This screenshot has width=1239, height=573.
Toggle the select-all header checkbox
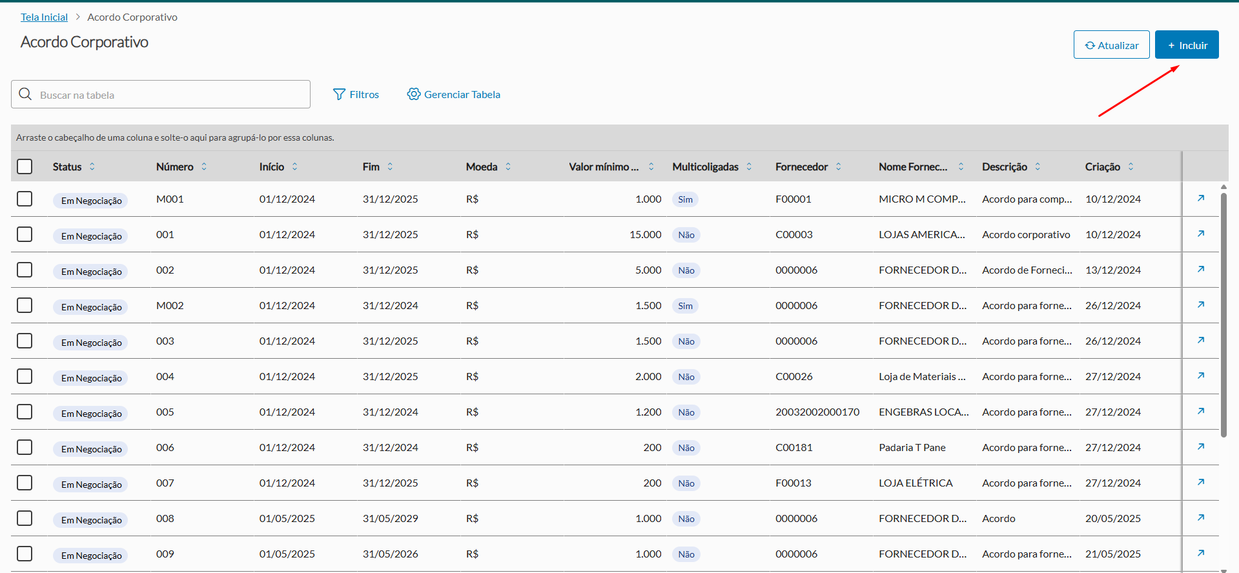pos(25,166)
